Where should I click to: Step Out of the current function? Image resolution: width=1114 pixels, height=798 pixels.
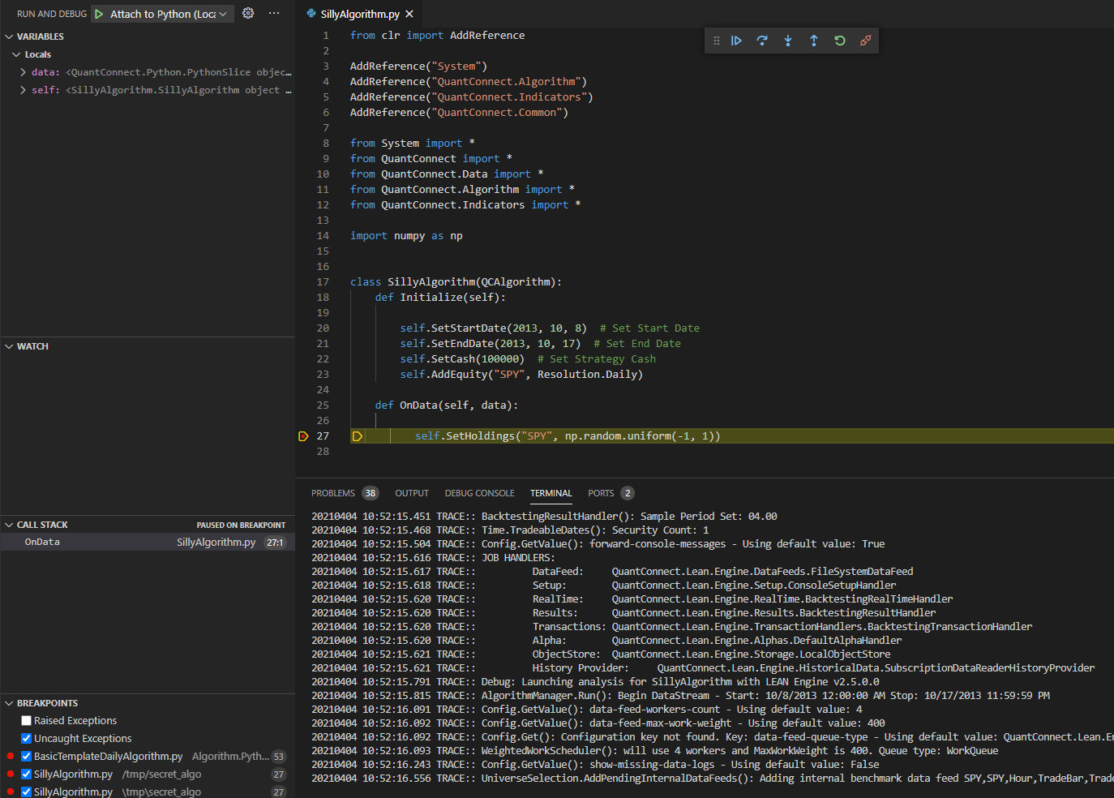(814, 41)
